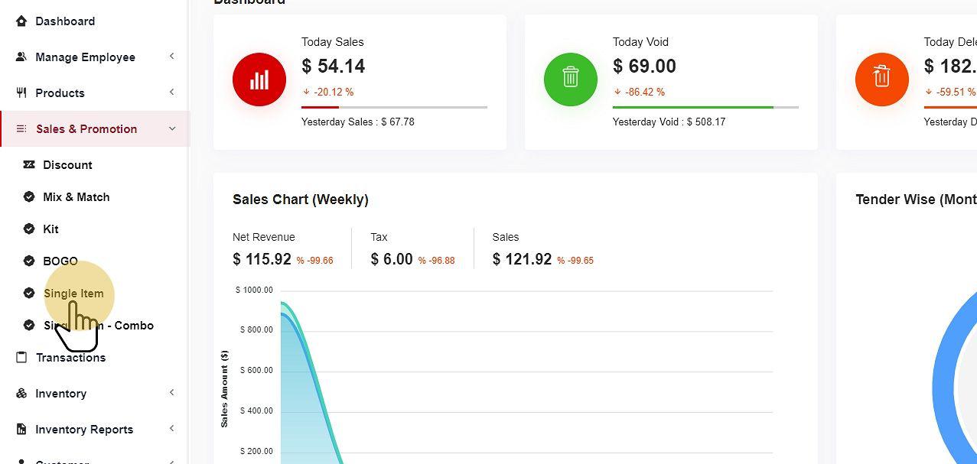Image resolution: width=977 pixels, height=464 pixels.
Task: Click the Dashboard home icon
Action: click(21, 21)
